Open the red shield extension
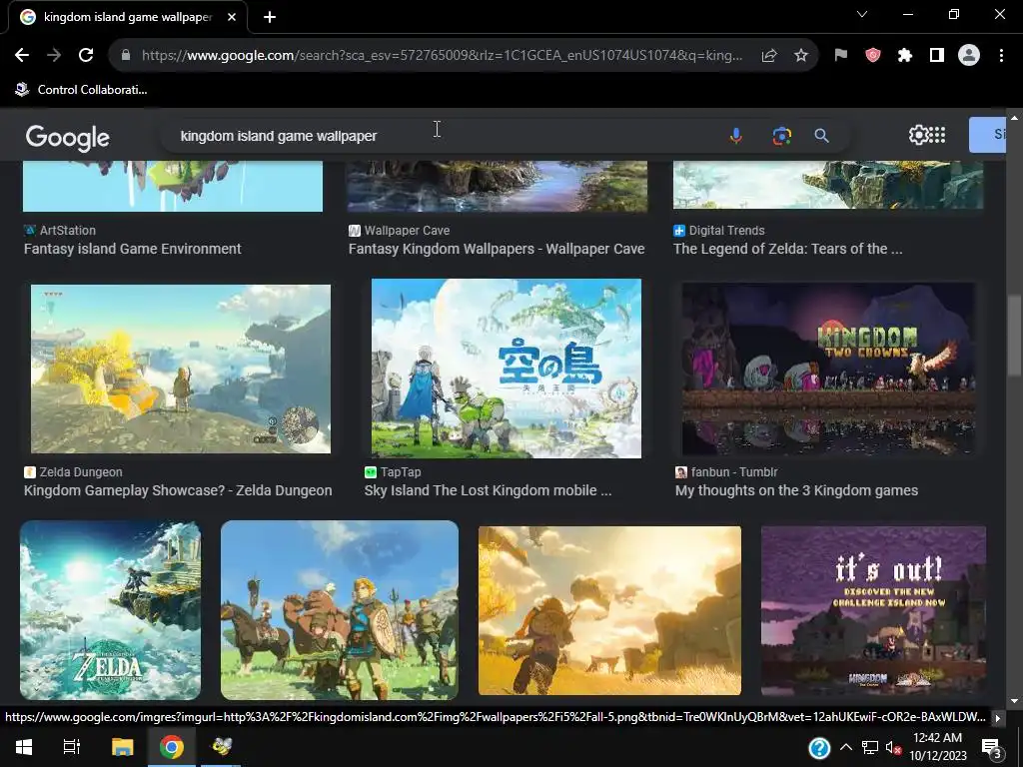This screenshot has height=767, width=1023. (x=873, y=56)
